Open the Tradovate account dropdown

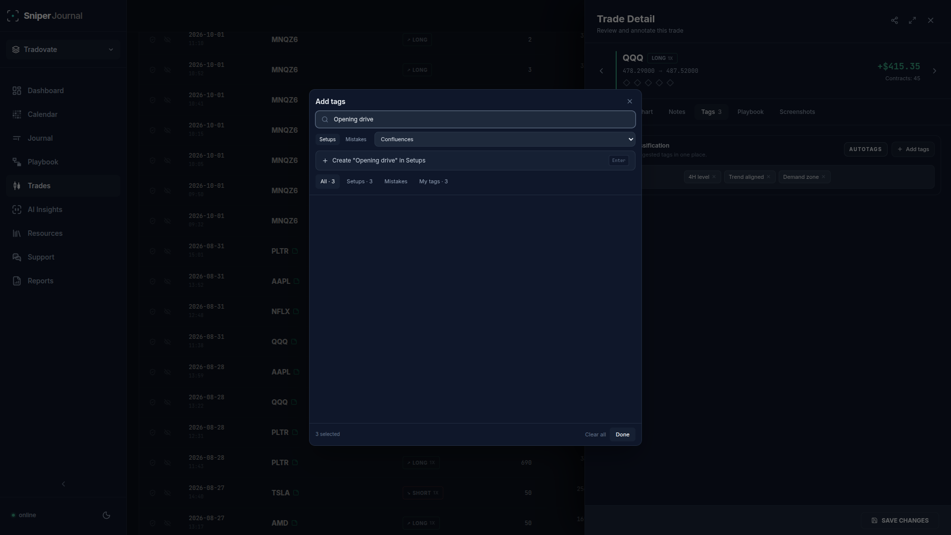point(63,50)
